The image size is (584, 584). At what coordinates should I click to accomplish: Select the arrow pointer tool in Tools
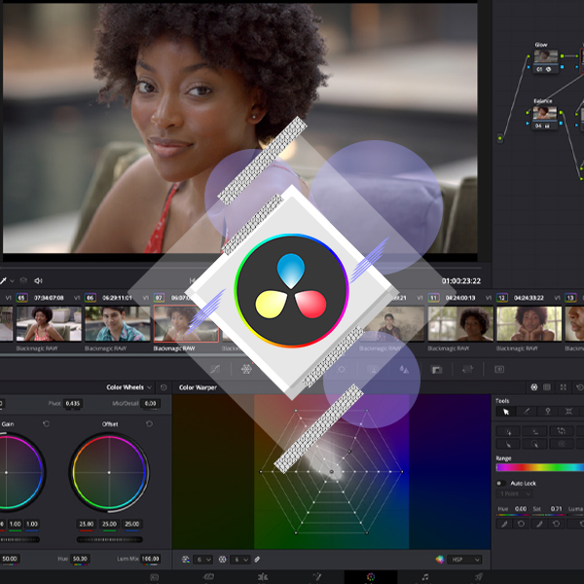(505, 413)
